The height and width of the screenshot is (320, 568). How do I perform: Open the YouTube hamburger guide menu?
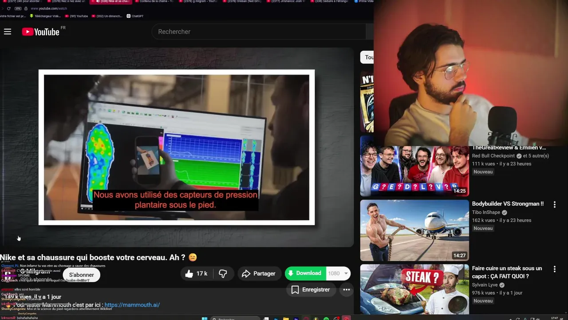pyautogui.click(x=8, y=32)
